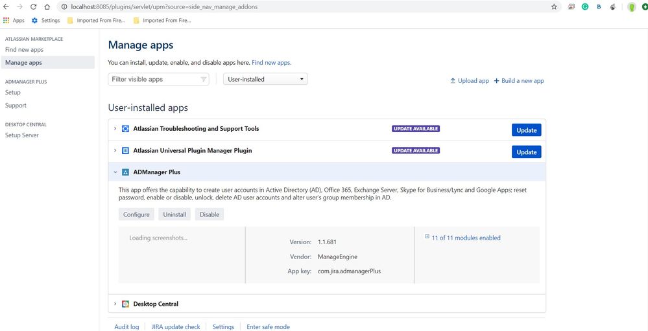Image resolution: width=648 pixels, height=331 pixels.
Task: Bookmark this page with the star icon
Action: (x=554, y=6)
